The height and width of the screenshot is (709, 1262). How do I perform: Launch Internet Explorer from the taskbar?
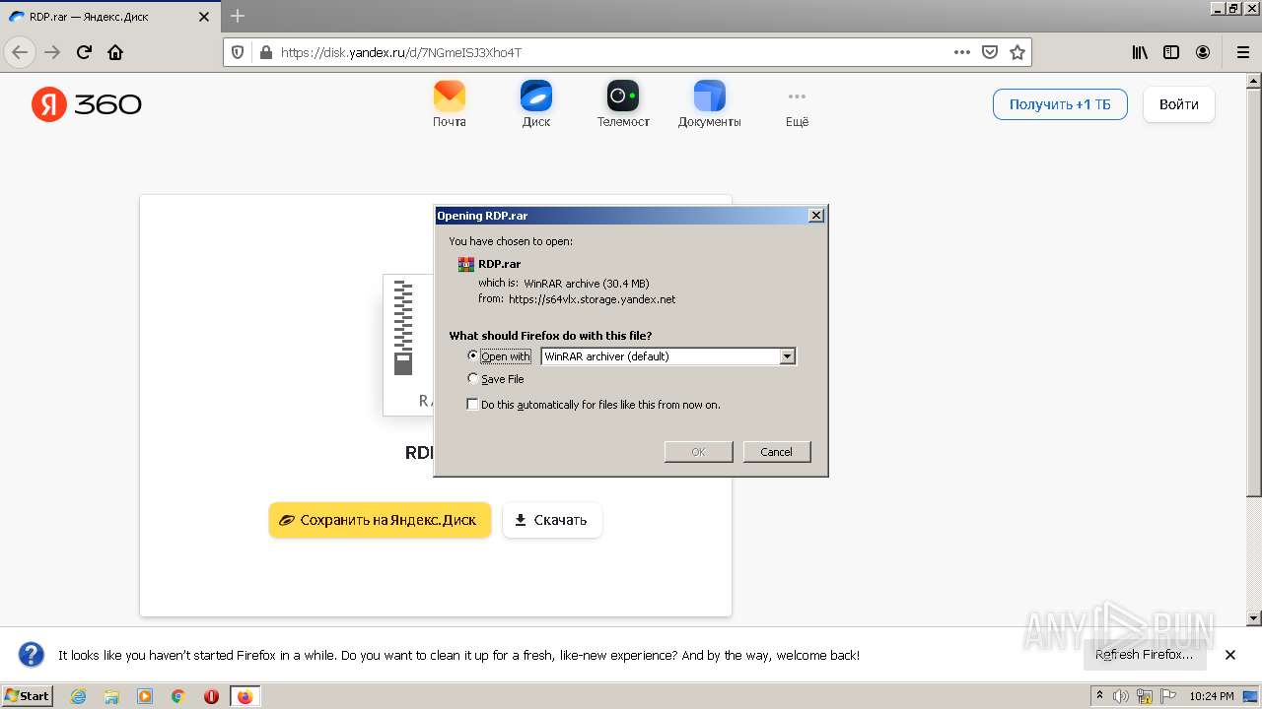point(79,696)
